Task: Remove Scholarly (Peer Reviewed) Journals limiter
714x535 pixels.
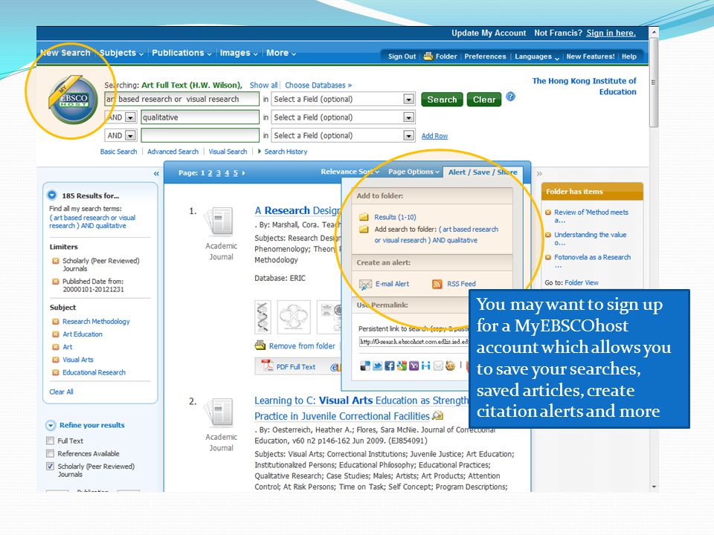Action: point(56,261)
